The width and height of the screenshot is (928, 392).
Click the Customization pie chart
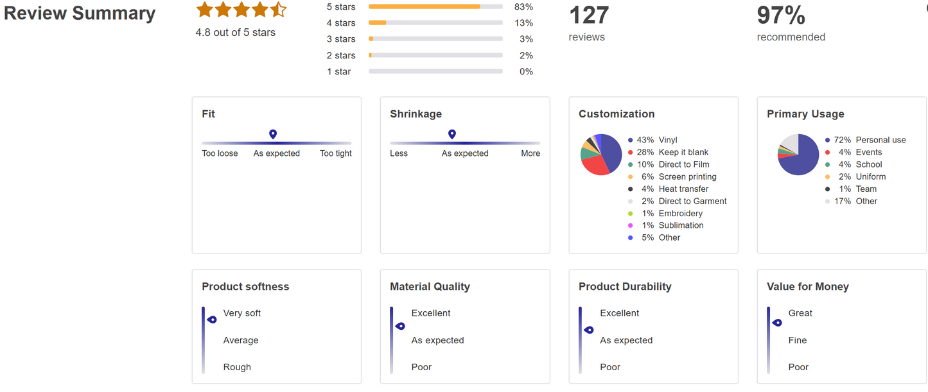click(601, 155)
